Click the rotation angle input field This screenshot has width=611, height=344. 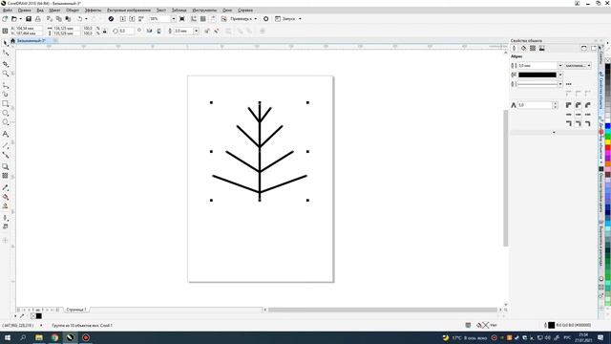pyautogui.click(x=126, y=31)
